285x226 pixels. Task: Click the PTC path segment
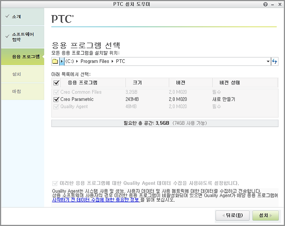120,61
